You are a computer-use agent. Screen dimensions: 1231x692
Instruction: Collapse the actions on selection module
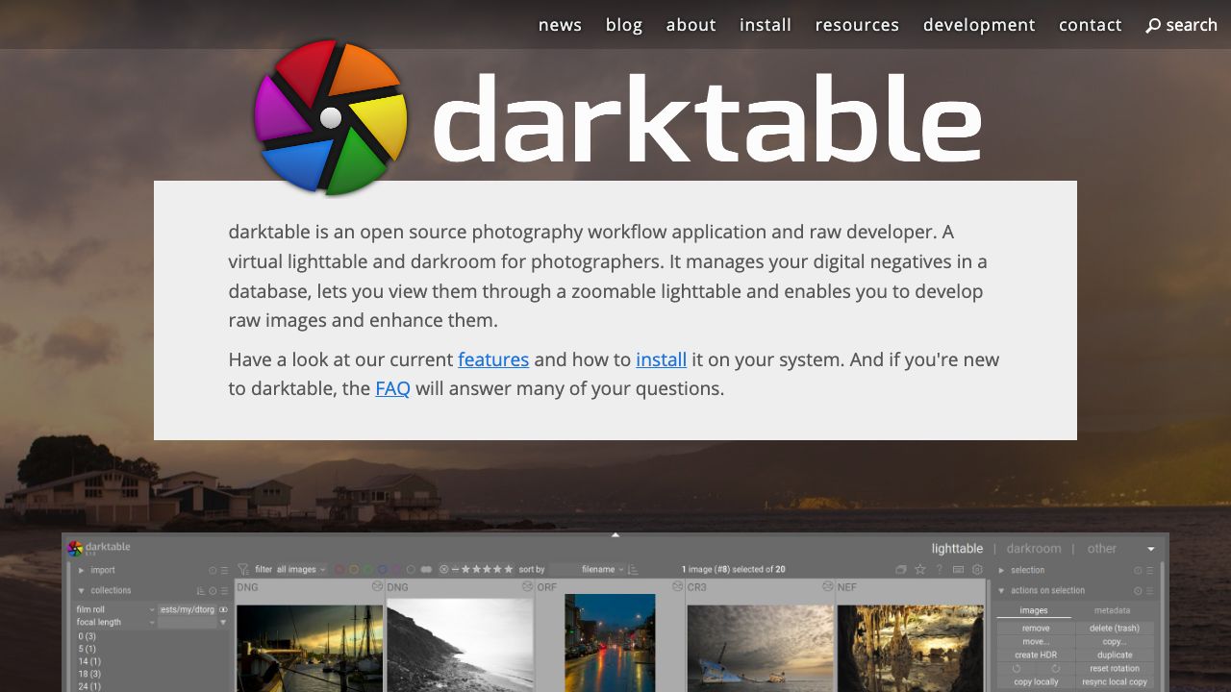pos(1001,591)
